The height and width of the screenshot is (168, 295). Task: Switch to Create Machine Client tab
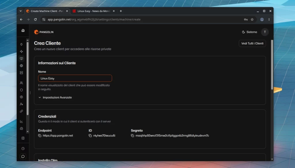[x=47, y=11]
